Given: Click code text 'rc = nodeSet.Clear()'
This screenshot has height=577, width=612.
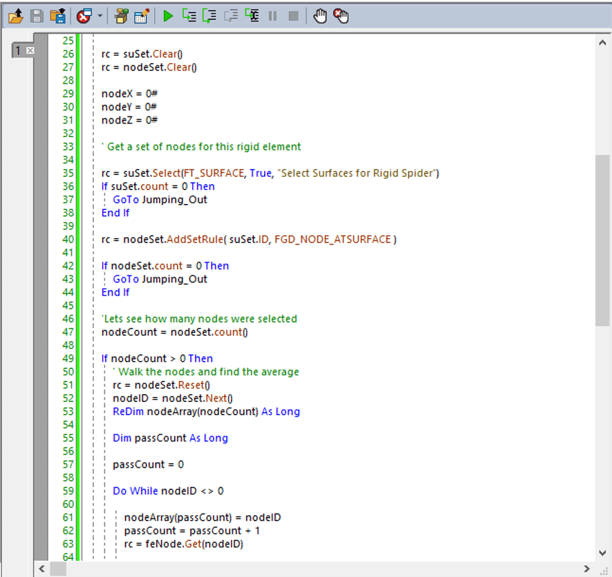Looking at the screenshot, I should [x=149, y=68].
